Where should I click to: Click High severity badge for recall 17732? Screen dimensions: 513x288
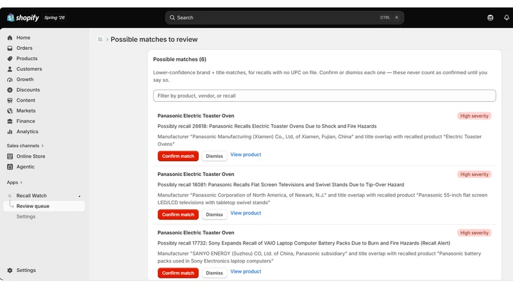(474, 233)
